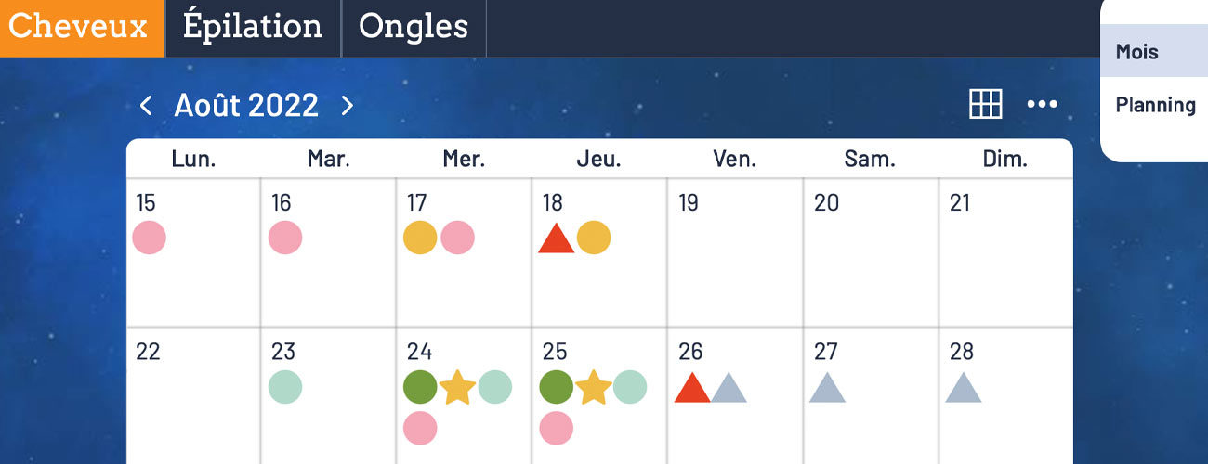
Task: Switch to the Ongles tab
Action: pos(414,28)
